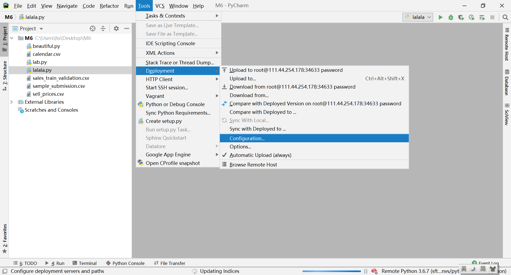The image size is (511, 275).
Task: Open the Structure side tab
Action: click(x=5, y=76)
